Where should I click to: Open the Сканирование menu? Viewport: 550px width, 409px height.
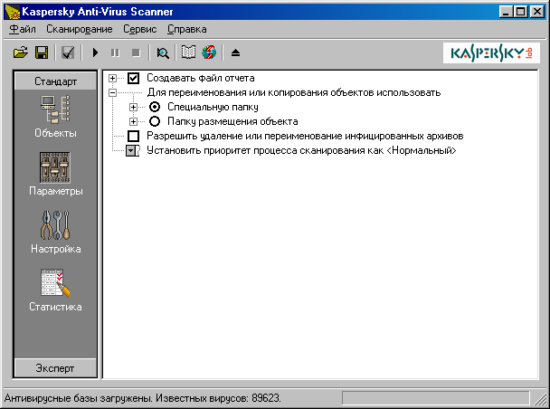(x=80, y=29)
